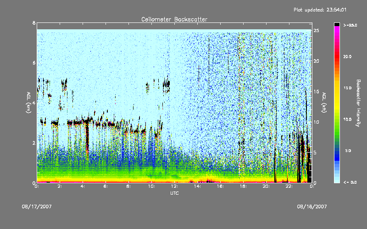
Task: Click the "2" tick on the km axis
Action: [34, 143]
